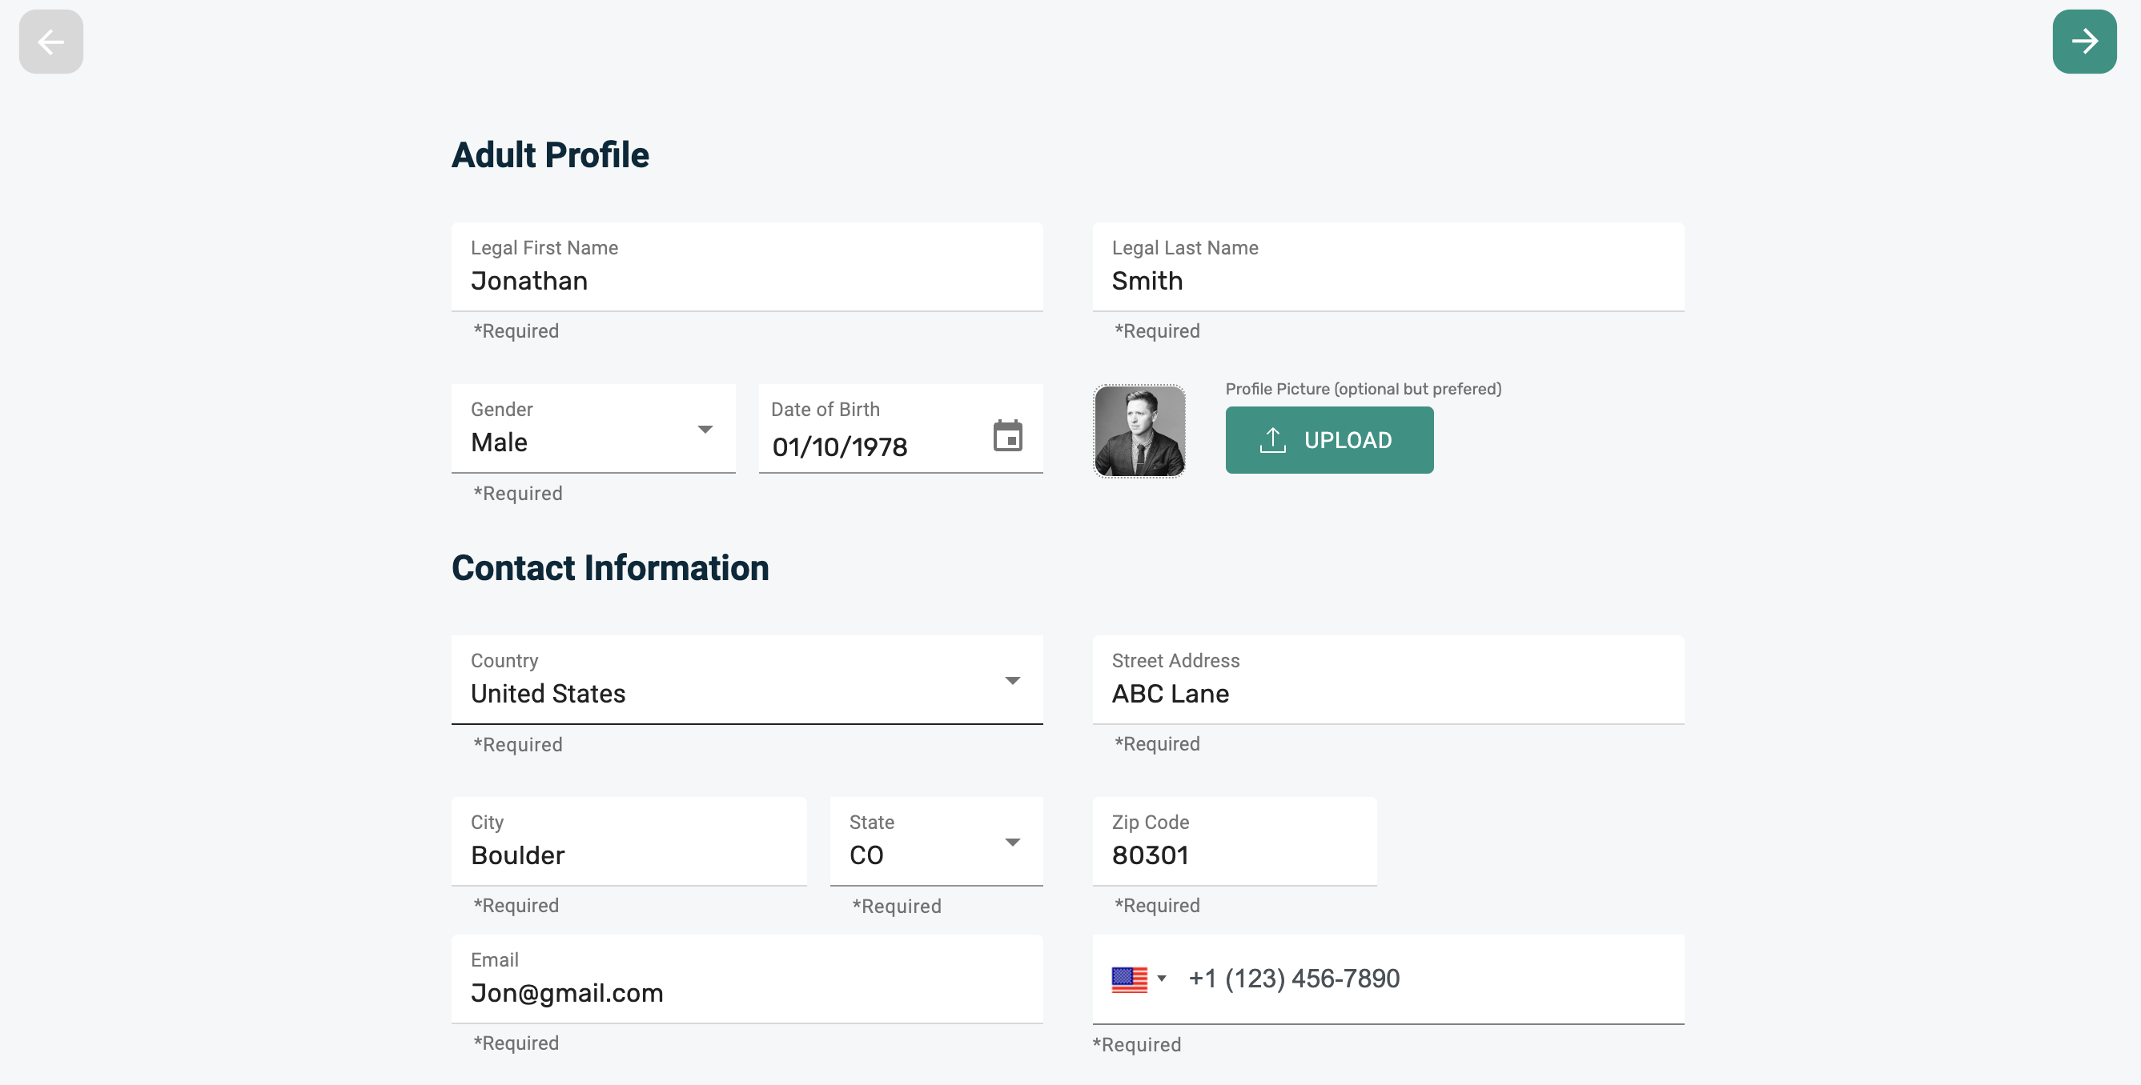Open the Date of Birth calendar picker
Image resolution: width=2141 pixels, height=1085 pixels.
(x=1007, y=435)
